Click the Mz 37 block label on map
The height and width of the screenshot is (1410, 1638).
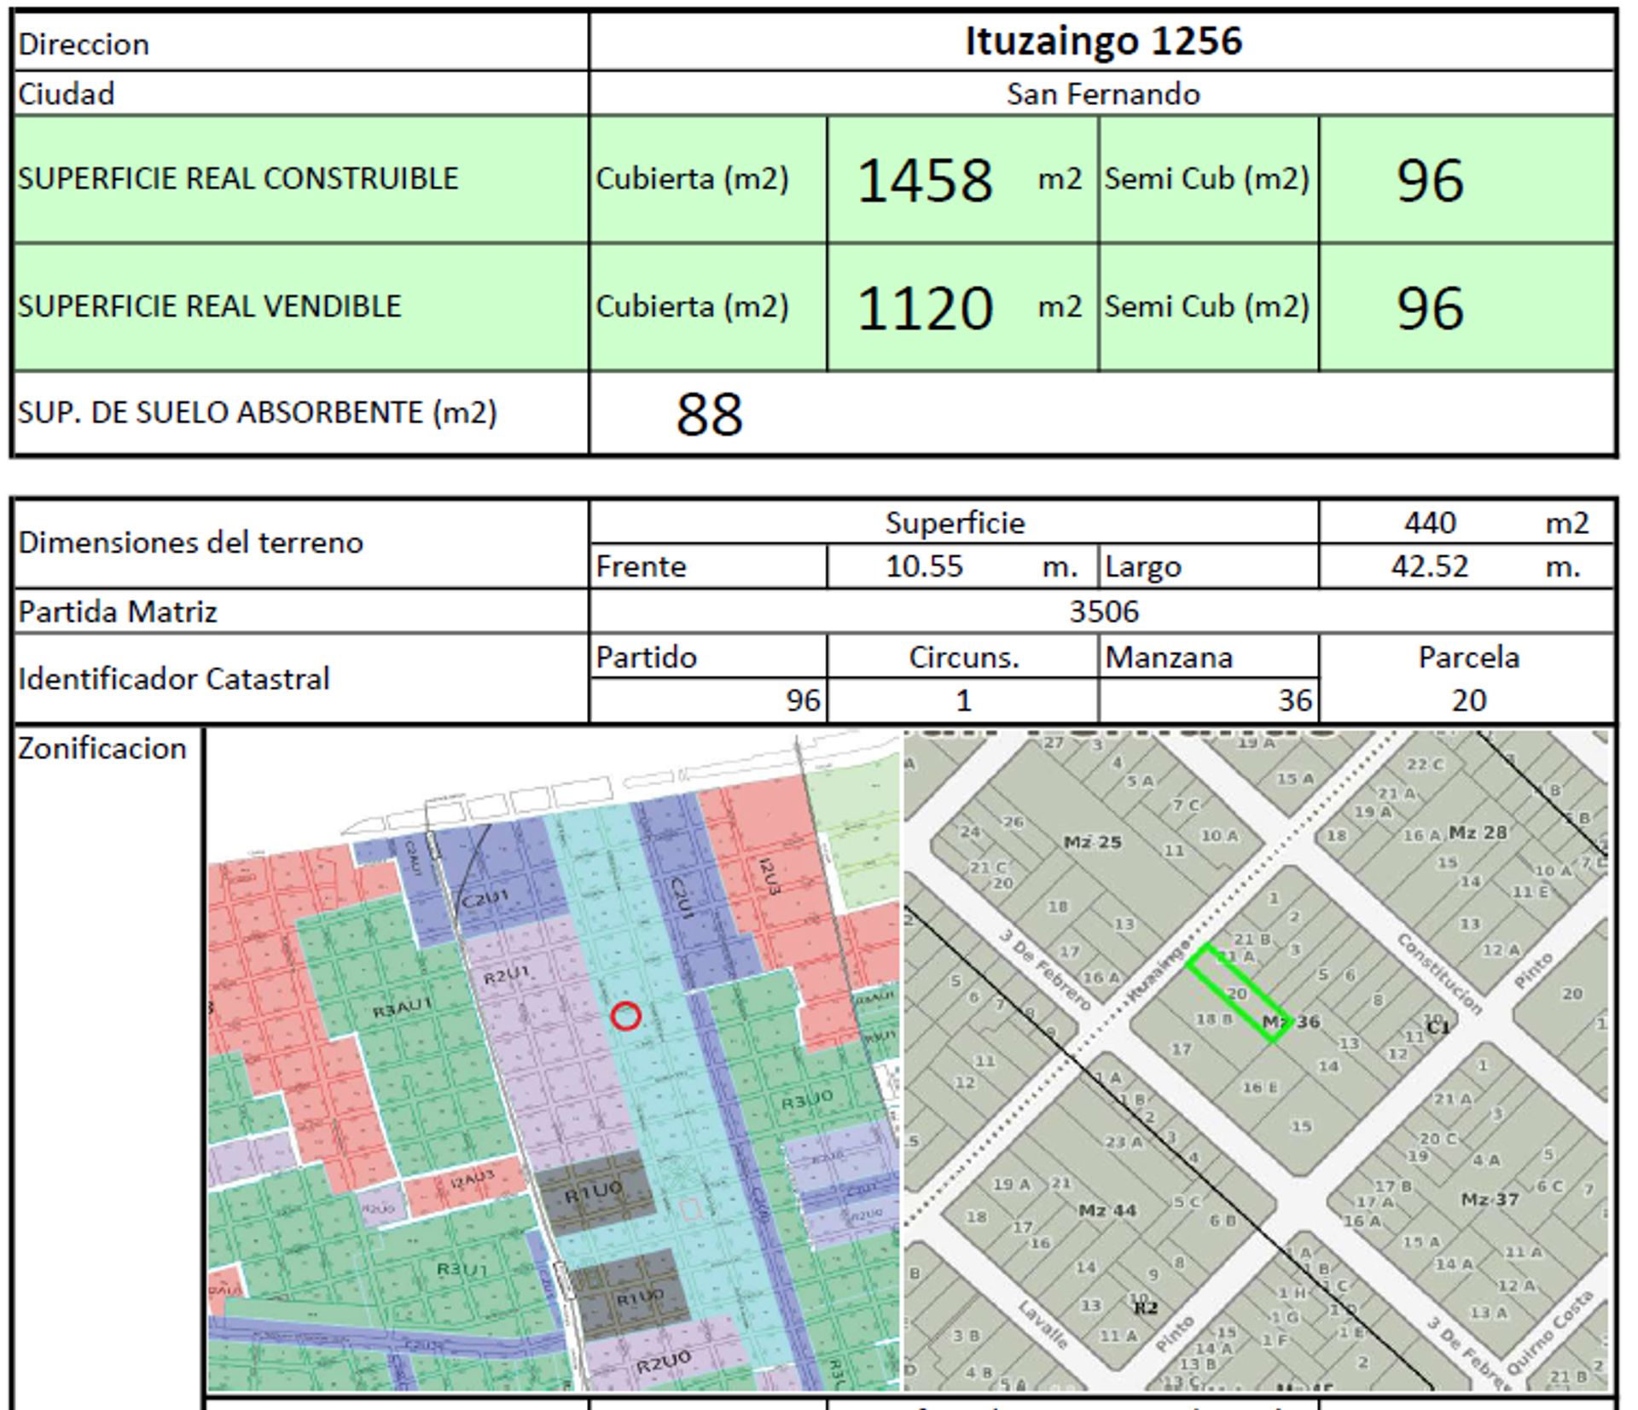(1489, 1198)
